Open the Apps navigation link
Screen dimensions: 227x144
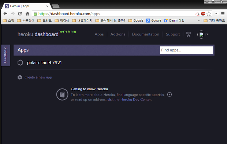point(99,34)
